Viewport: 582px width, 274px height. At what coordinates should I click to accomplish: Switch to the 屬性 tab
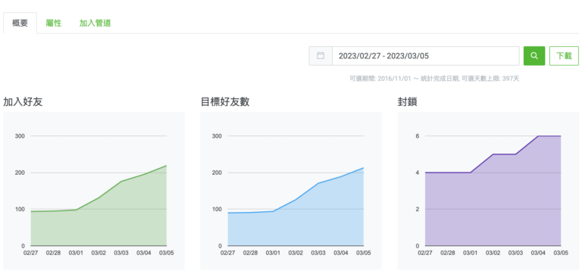54,23
